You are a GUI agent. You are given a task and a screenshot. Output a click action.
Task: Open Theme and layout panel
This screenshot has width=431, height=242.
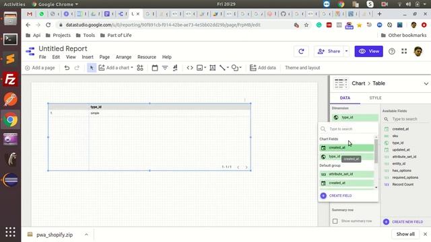302,68
